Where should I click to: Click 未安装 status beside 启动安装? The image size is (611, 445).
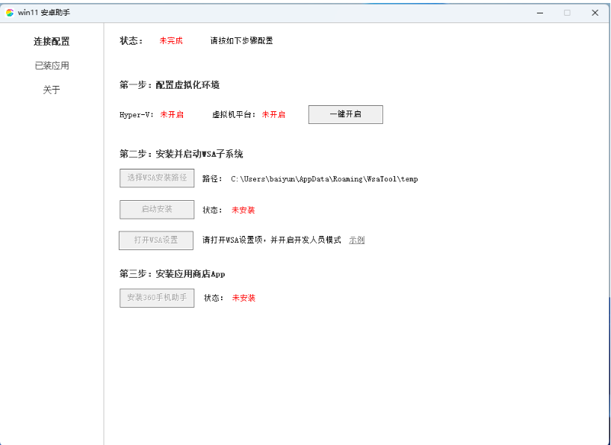click(x=244, y=210)
